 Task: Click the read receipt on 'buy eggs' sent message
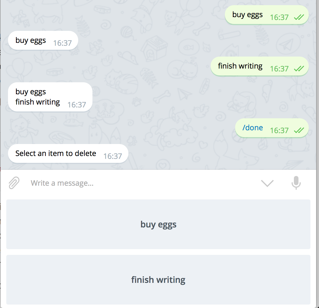pos(299,17)
